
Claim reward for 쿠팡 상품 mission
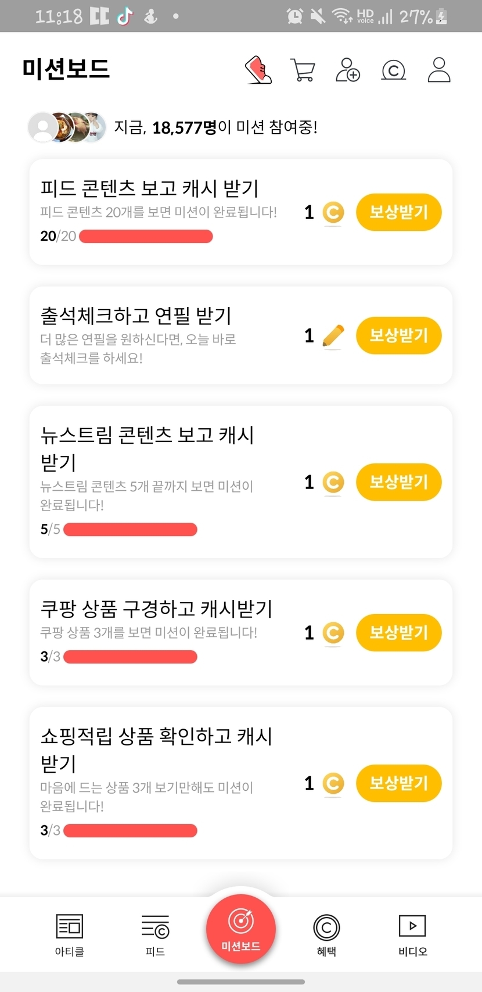398,633
